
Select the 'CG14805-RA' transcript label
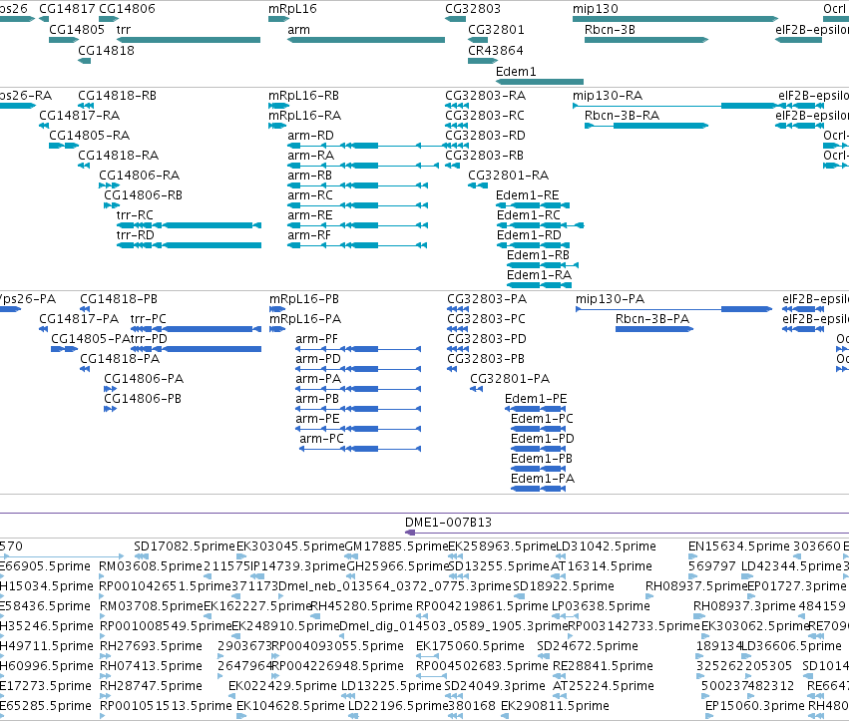click(90, 136)
